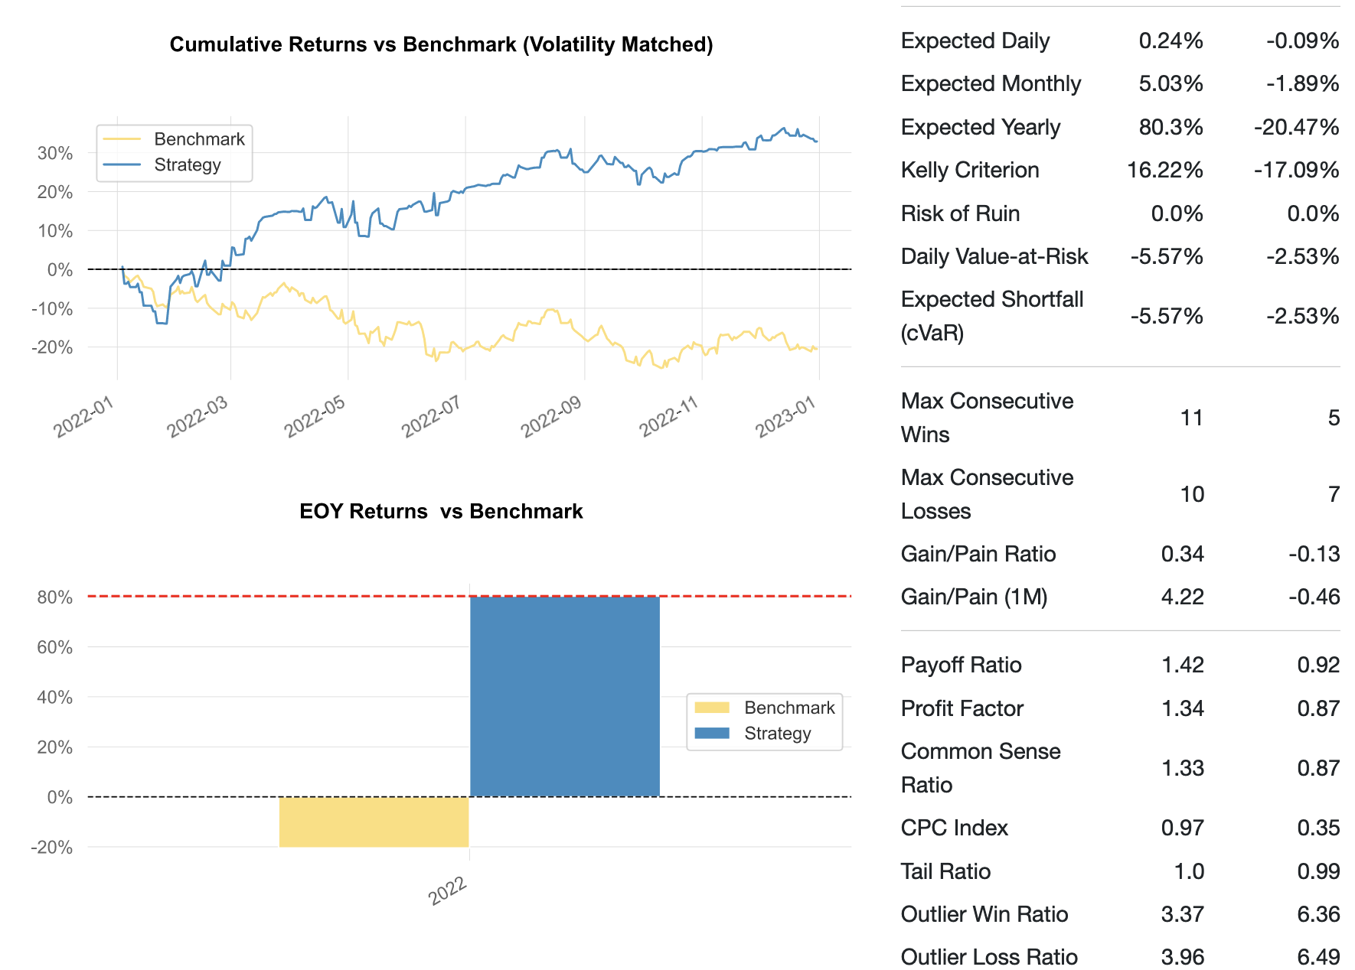
Task: Click the Max Consecutive Wins value 11
Action: (1191, 418)
